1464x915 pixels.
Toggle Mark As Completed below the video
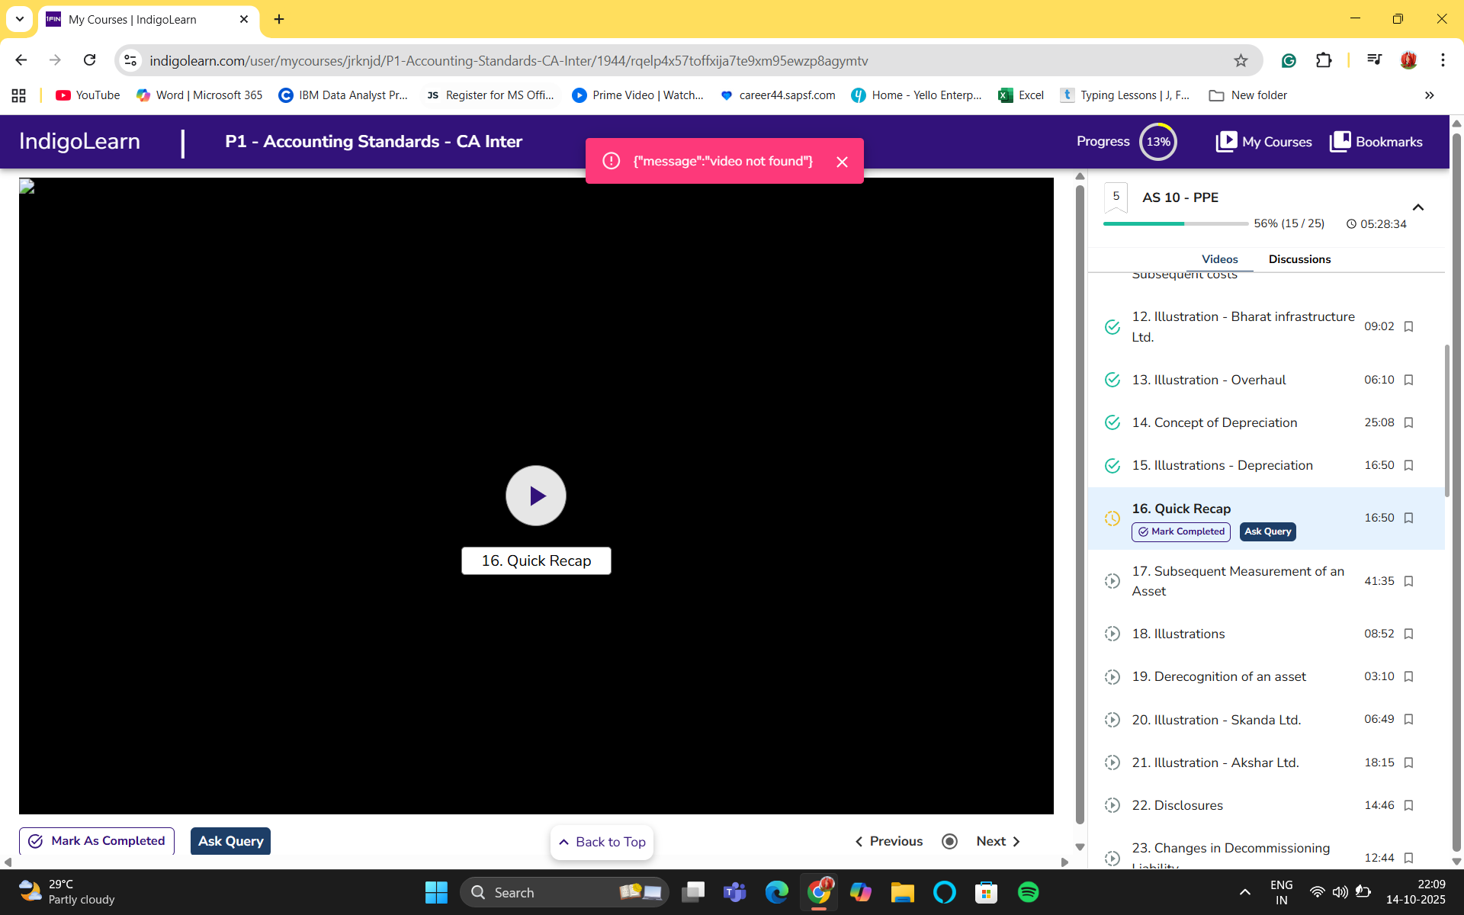click(x=97, y=841)
